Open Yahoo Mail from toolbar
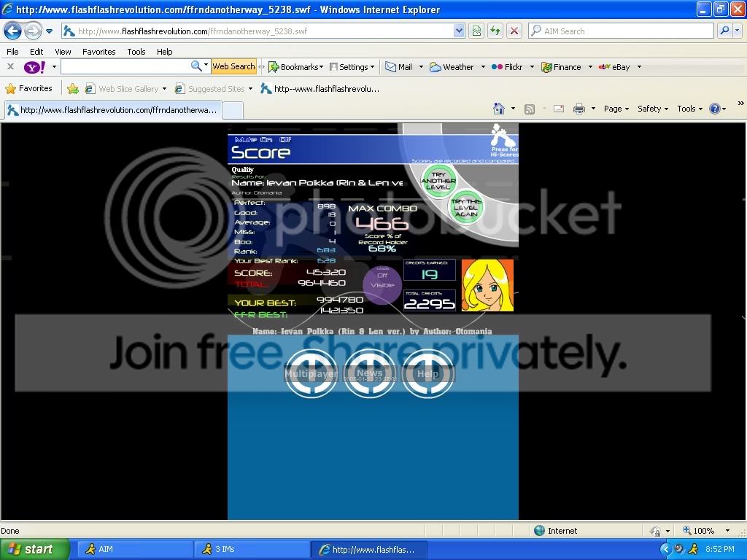This screenshot has width=747, height=560. 399,67
